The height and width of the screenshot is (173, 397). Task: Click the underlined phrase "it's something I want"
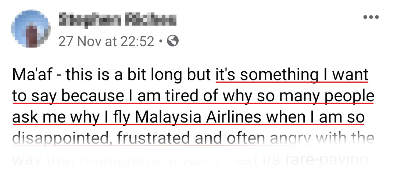tap(292, 75)
